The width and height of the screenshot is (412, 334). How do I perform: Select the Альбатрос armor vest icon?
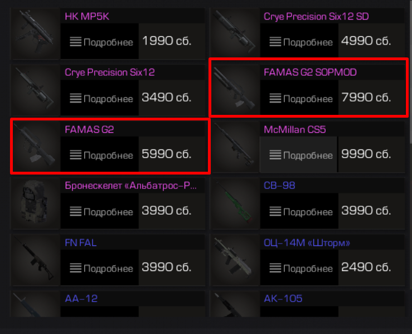(35, 203)
